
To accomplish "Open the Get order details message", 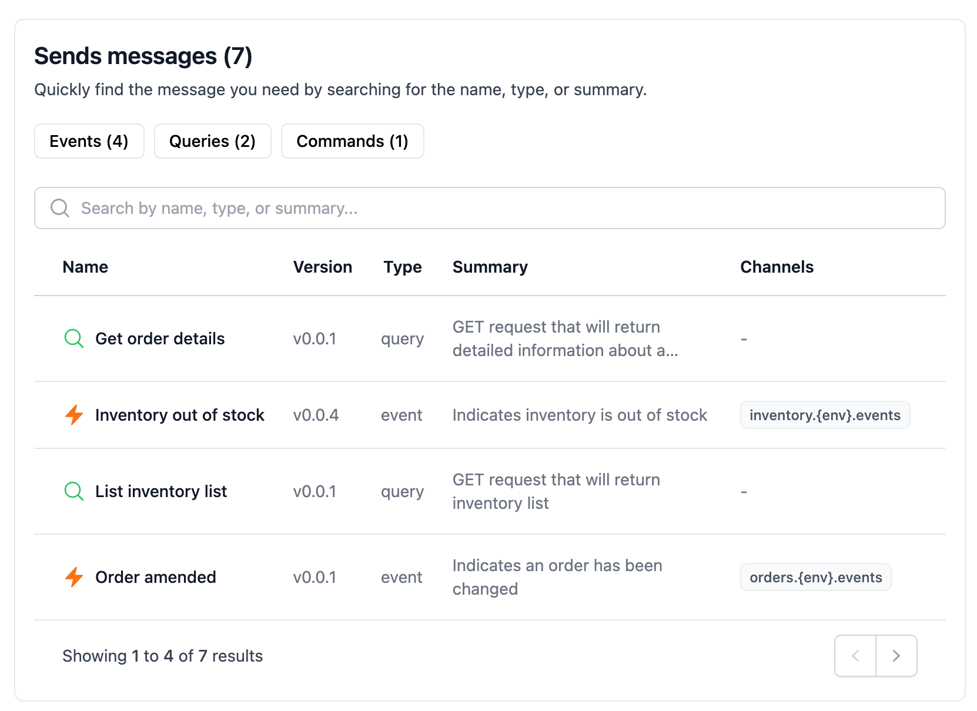I will point(159,338).
